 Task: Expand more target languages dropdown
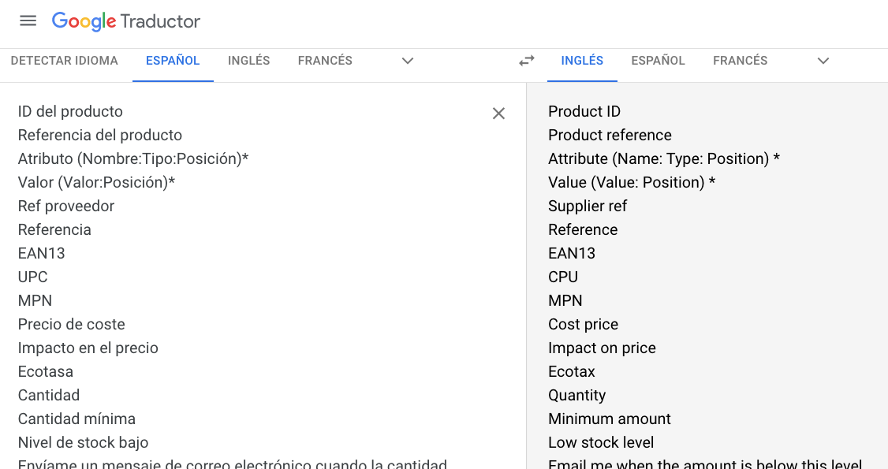(x=823, y=61)
